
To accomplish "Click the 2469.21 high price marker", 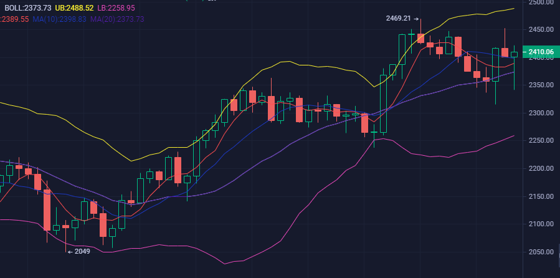I will (x=402, y=18).
